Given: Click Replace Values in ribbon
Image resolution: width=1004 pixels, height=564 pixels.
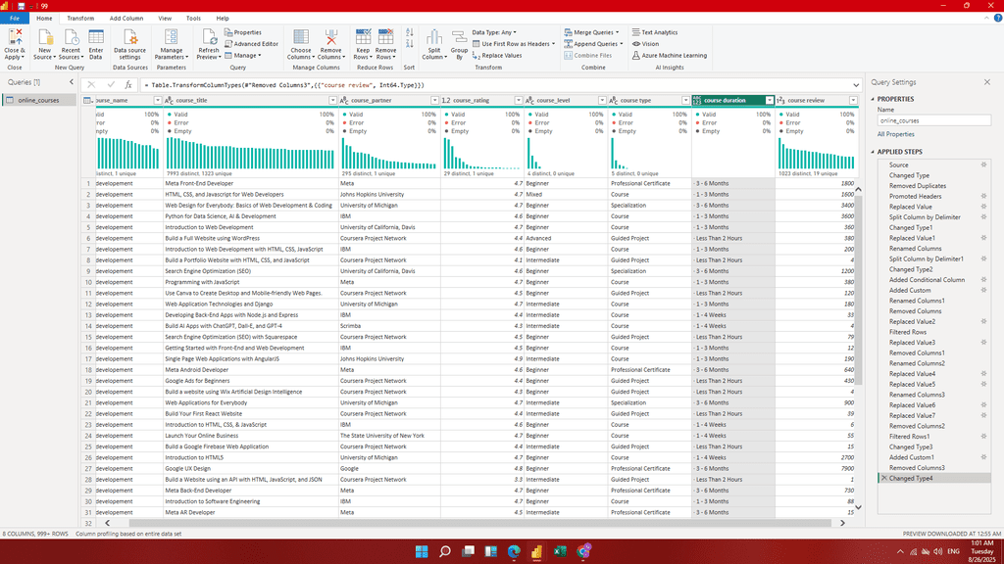Looking at the screenshot, I should (497, 56).
